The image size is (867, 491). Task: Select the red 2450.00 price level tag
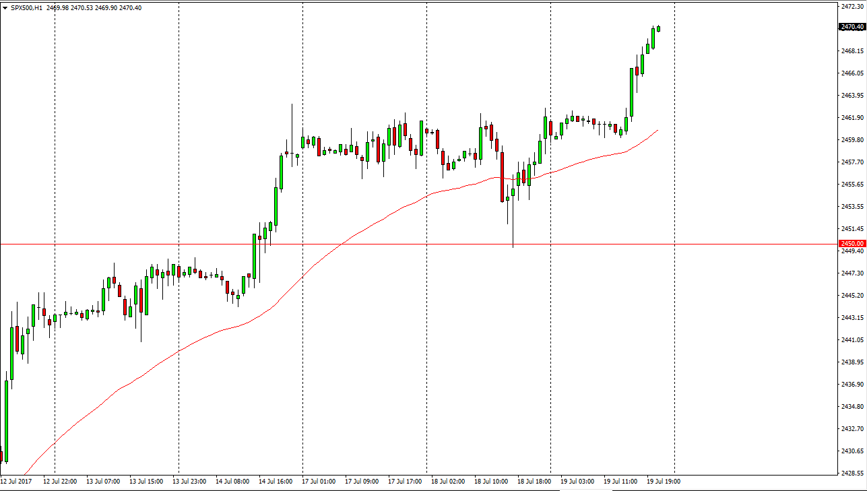pos(852,243)
